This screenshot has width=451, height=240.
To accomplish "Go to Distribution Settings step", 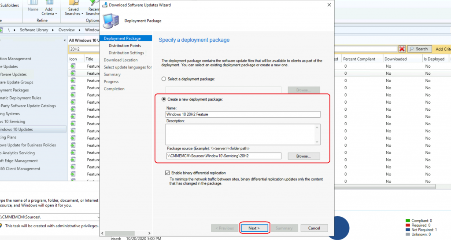I will coord(126,53).
